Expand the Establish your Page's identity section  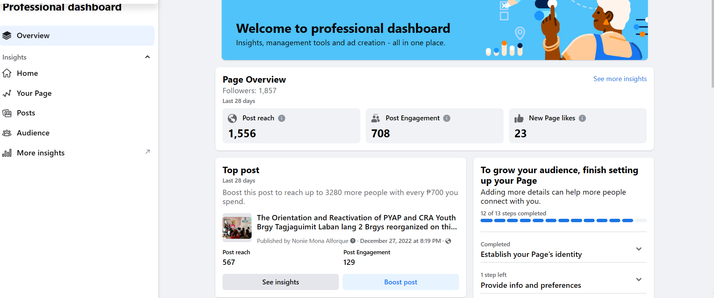(x=639, y=249)
